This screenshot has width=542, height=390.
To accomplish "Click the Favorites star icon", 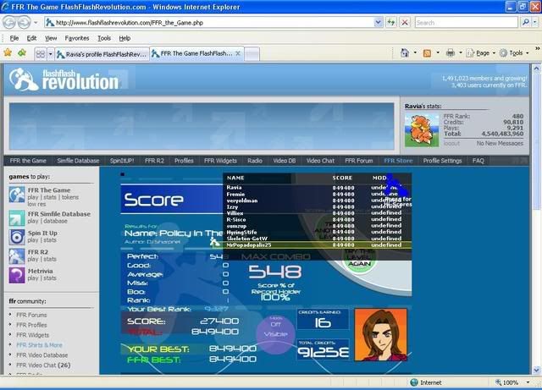I will click(8, 53).
